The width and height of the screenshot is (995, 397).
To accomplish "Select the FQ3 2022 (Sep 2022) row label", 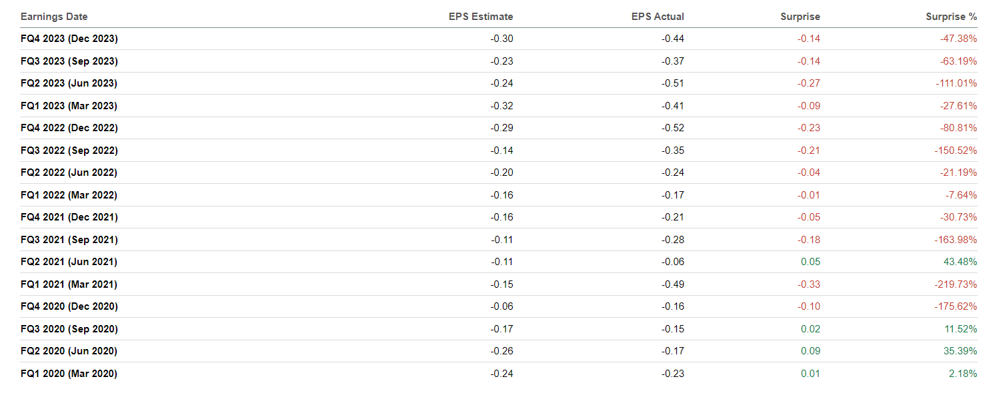I will tap(69, 151).
